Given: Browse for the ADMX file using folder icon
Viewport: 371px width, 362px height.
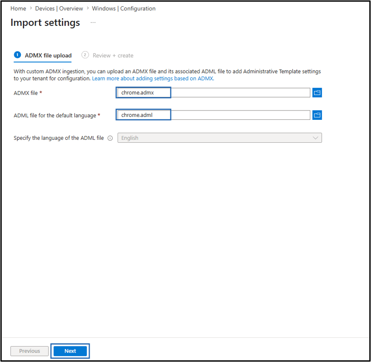Looking at the screenshot, I should point(317,93).
